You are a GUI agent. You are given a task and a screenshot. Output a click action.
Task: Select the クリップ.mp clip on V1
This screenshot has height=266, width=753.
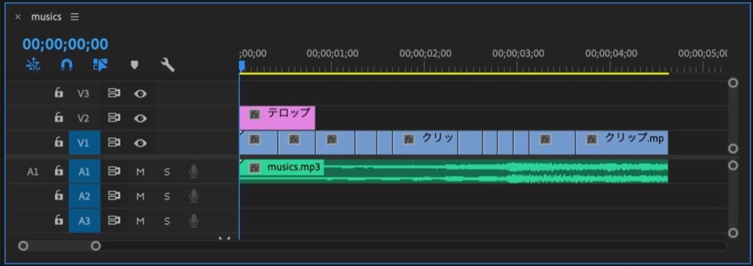pos(622,143)
